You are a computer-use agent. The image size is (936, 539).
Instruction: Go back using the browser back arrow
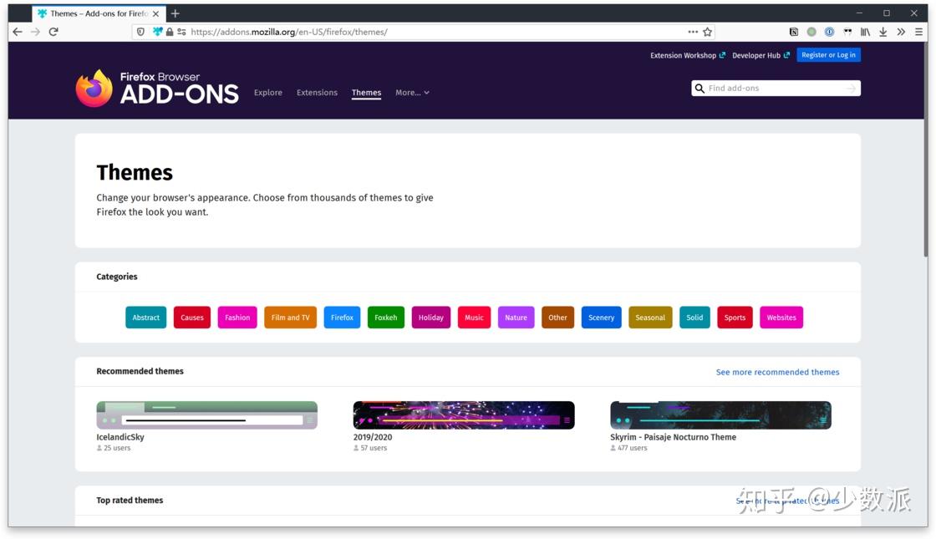coord(18,32)
